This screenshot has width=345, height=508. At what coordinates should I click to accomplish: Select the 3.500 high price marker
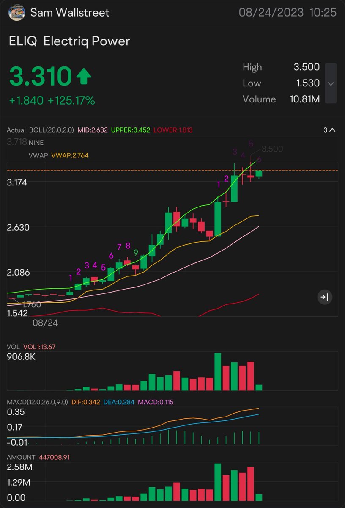[272, 149]
